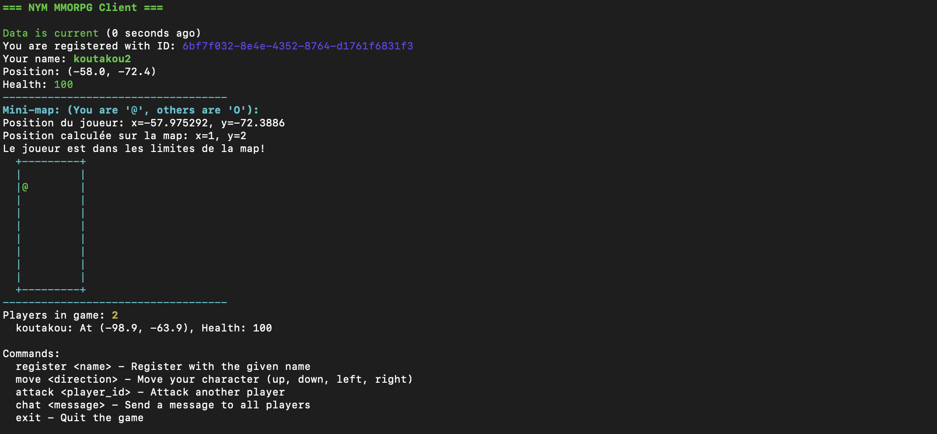
Task: Click the Mini-map heading line
Action: click(x=131, y=110)
